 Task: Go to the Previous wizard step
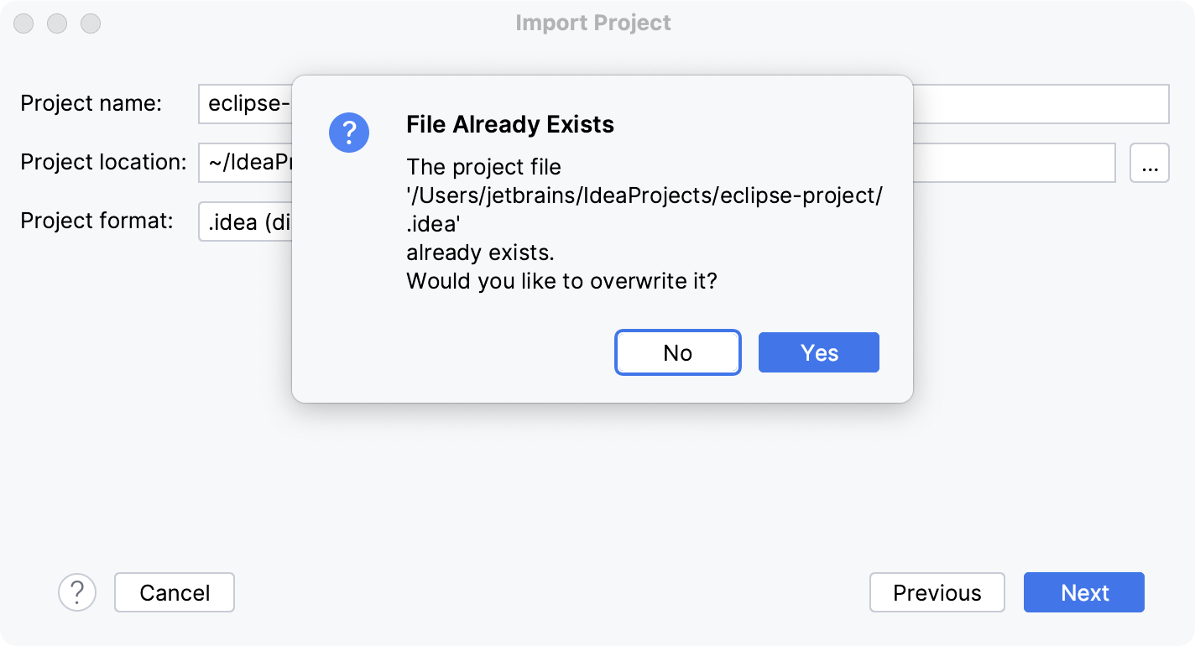coord(937,592)
